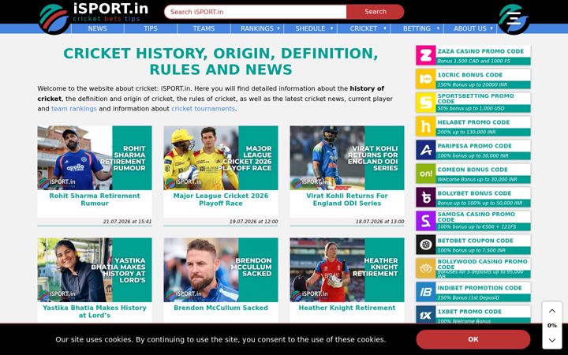Click the Bollywood Casino gold lotus icon
Screen dimensions: 568x355
(426, 268)
